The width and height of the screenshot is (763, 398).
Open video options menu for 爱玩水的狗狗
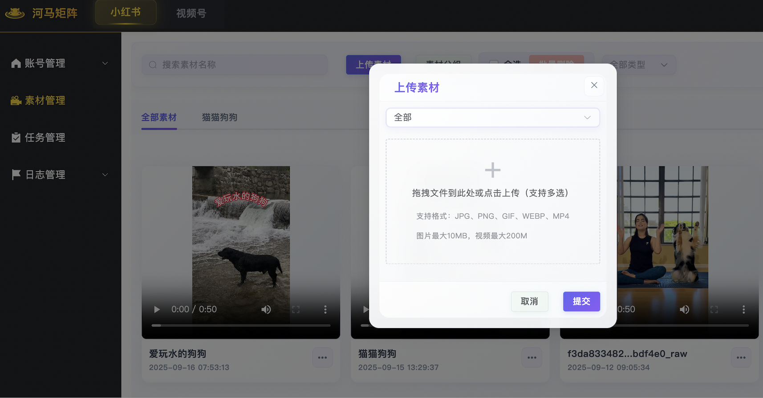(x=325, y=309)
